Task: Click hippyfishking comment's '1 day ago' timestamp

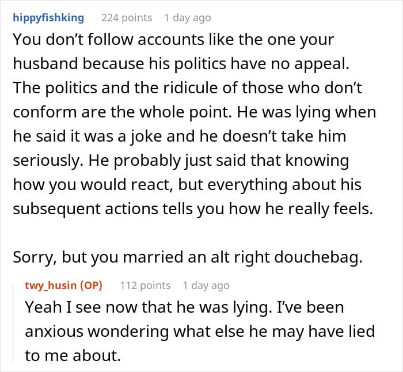Action: pyautogui.click(x=187, y=18)
